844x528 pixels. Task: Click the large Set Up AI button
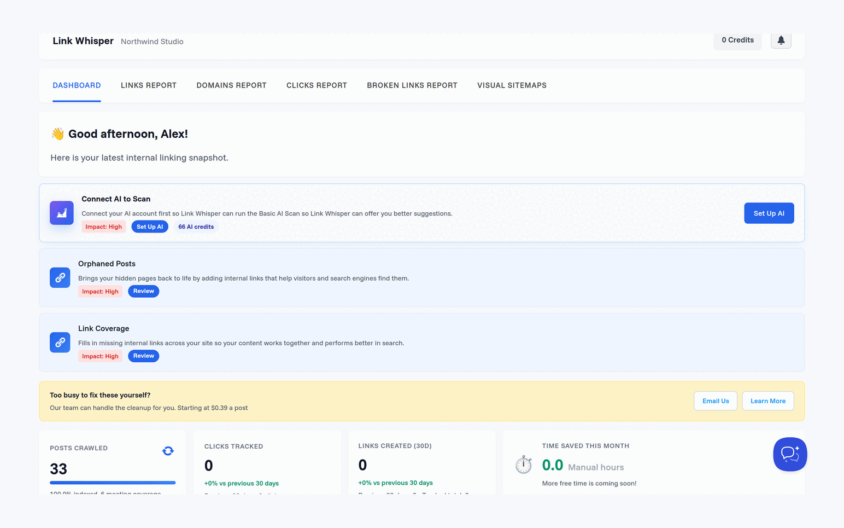769,213
